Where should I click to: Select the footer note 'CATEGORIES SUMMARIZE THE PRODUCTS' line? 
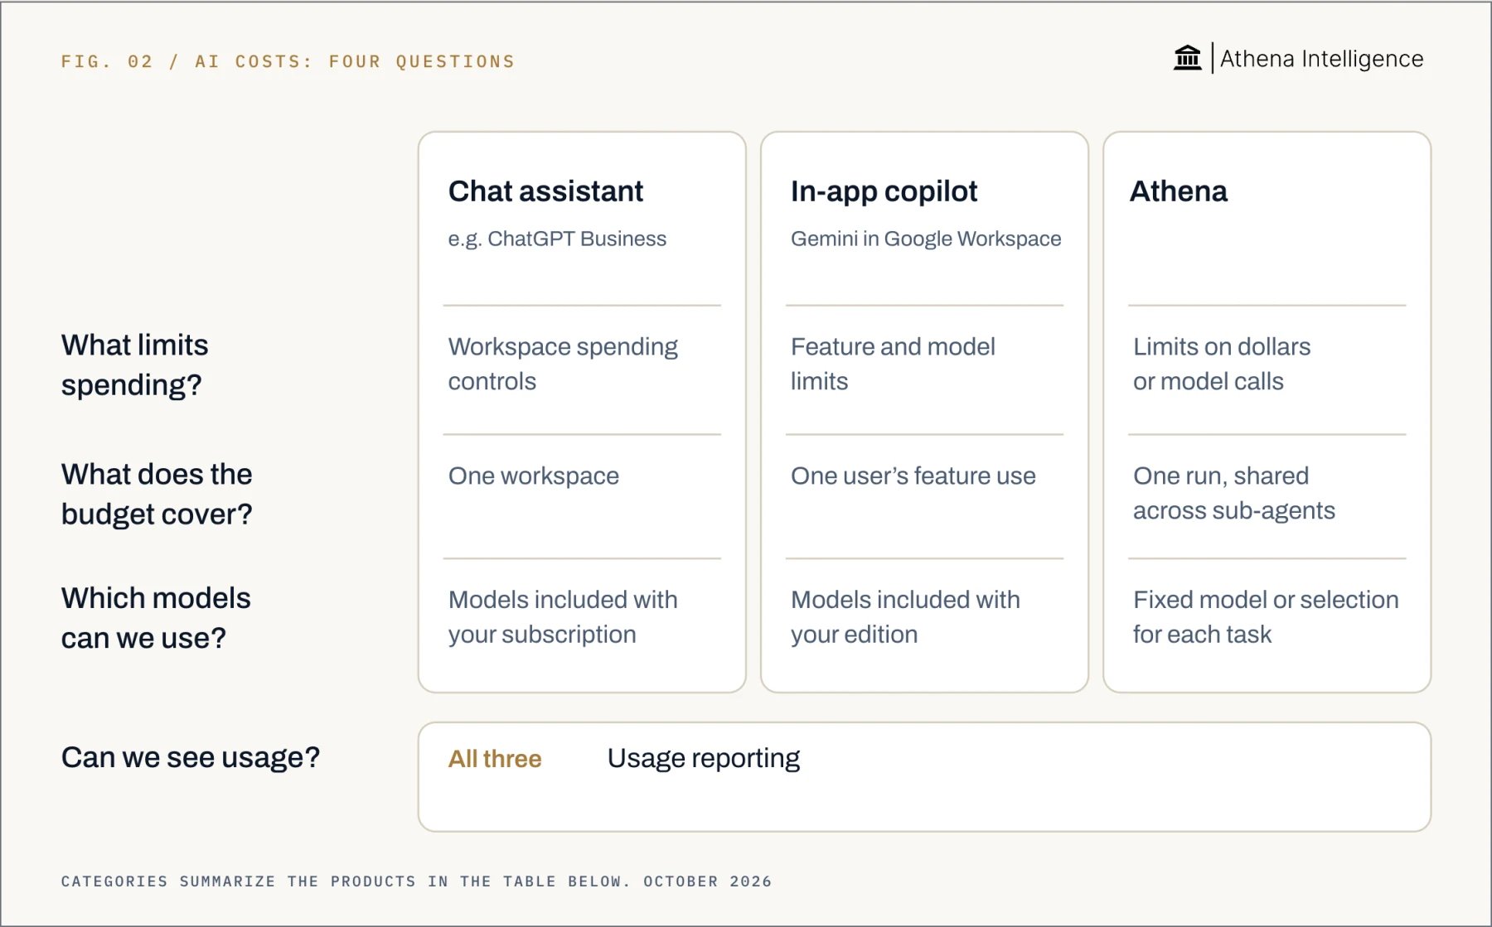point(416,881)
